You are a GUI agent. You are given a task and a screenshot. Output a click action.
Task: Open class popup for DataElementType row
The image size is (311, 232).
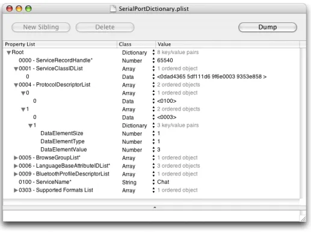pyautogui.click(x=153, y=141)
